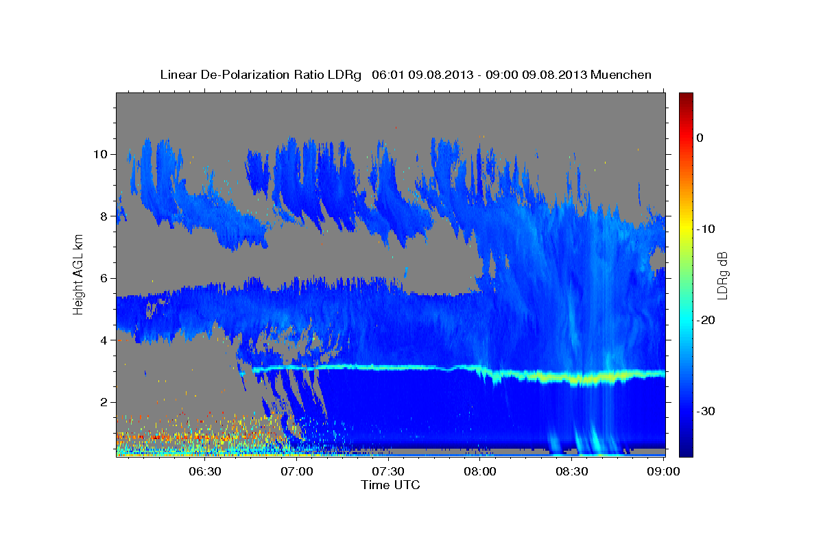Click the LDRg dB colorbar title
823x548 pixels.
pyautogui.click(x=722, y=275)
